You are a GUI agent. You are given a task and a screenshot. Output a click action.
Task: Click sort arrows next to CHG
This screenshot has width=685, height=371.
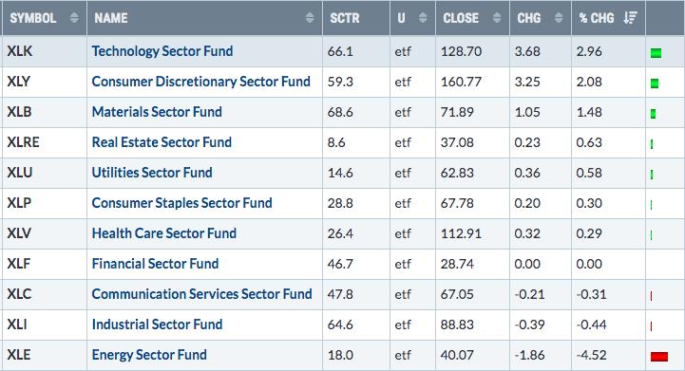click(559, 18)
